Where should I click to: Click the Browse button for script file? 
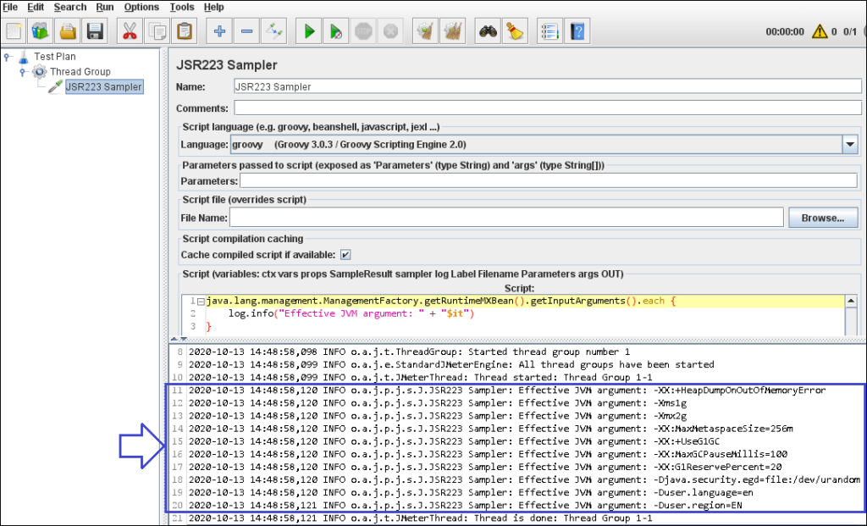click(x=822, y=218)
